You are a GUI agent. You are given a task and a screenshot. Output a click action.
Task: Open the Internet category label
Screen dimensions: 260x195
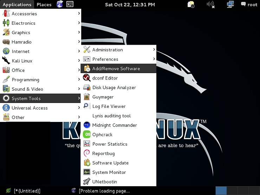21,51
